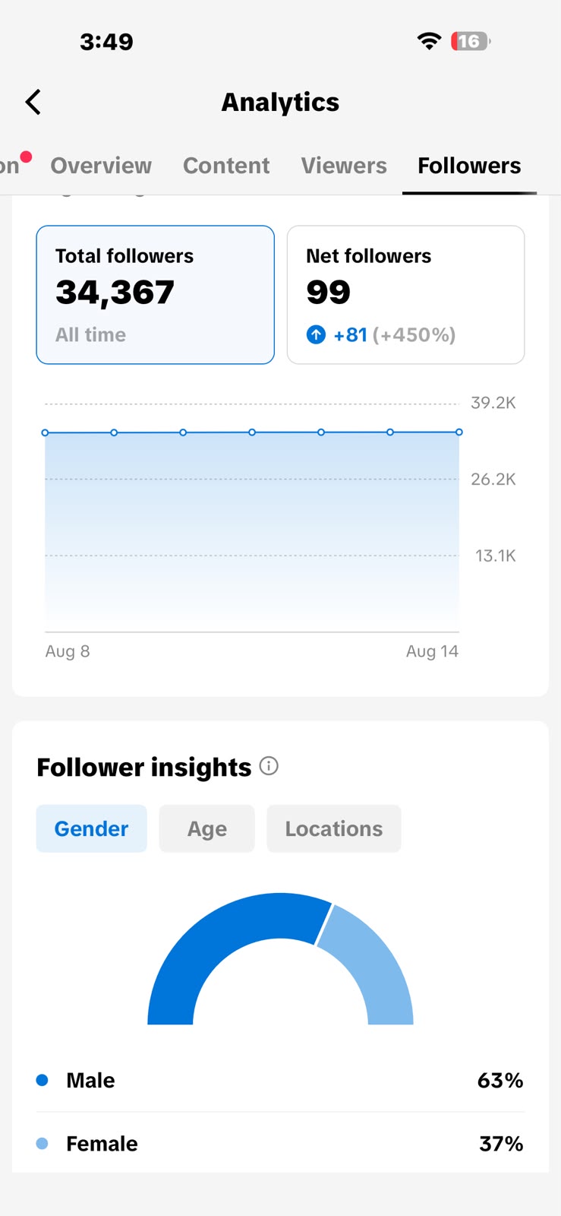Tap the Wi-Fi status icon
The image size is (561, 1216).
[430, 41]
